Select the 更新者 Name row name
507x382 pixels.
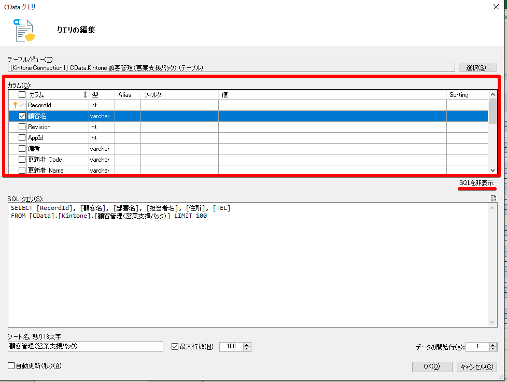click(46, 170)
